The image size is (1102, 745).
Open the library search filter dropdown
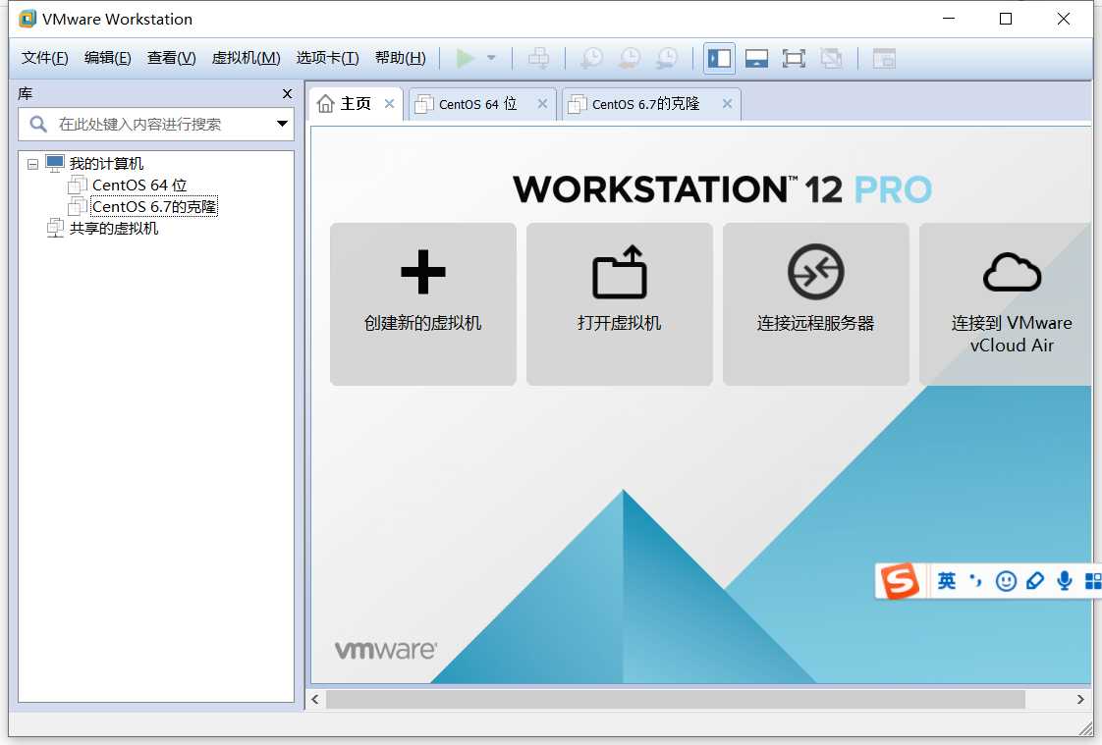282,124
